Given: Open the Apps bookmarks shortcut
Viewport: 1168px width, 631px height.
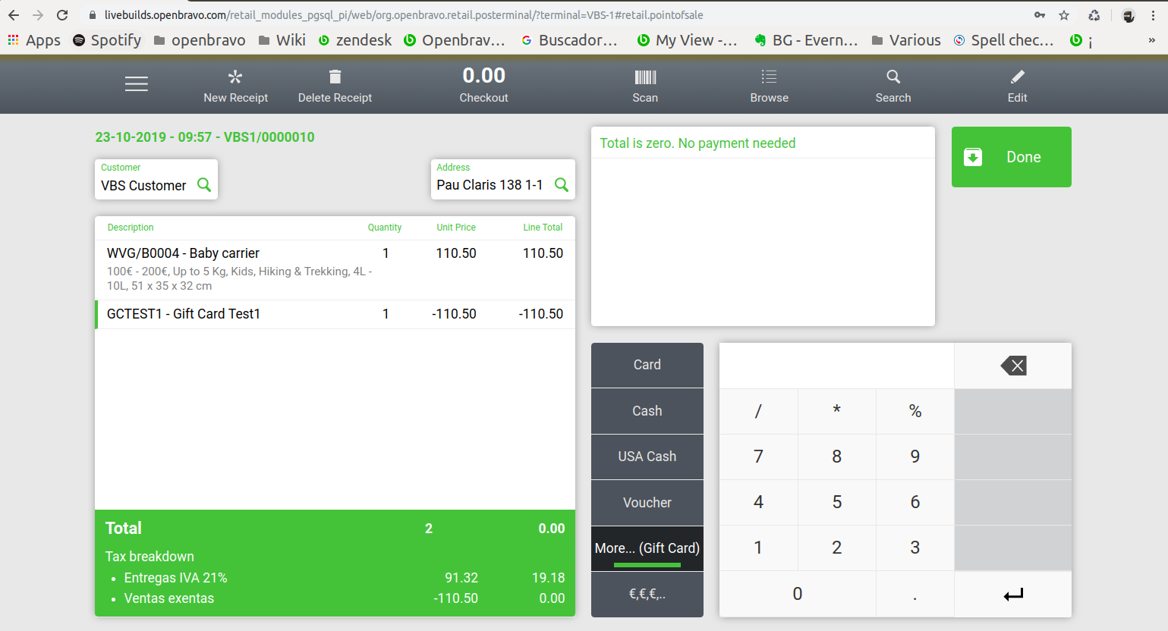Looking at the screenshot, I should (x=34, y=40).
